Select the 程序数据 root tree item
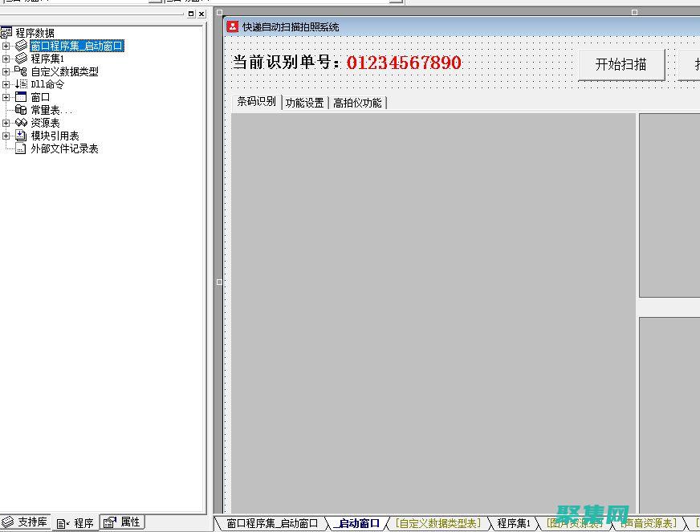Image resolution: width=700 pixels, height=532 pixels. coord(35,33)
